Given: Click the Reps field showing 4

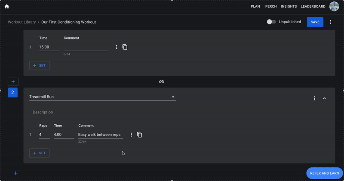Looking at the screenshot, I should point(44,135).
